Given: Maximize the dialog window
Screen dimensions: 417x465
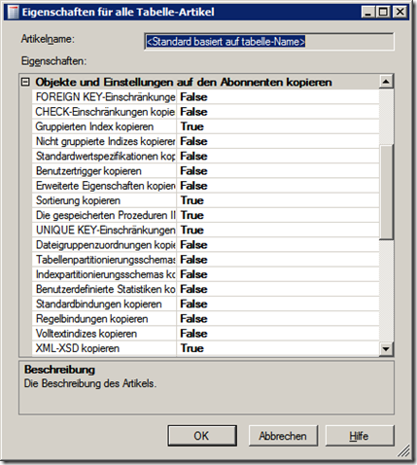Looking at the screenshot, I should (384, 13).
